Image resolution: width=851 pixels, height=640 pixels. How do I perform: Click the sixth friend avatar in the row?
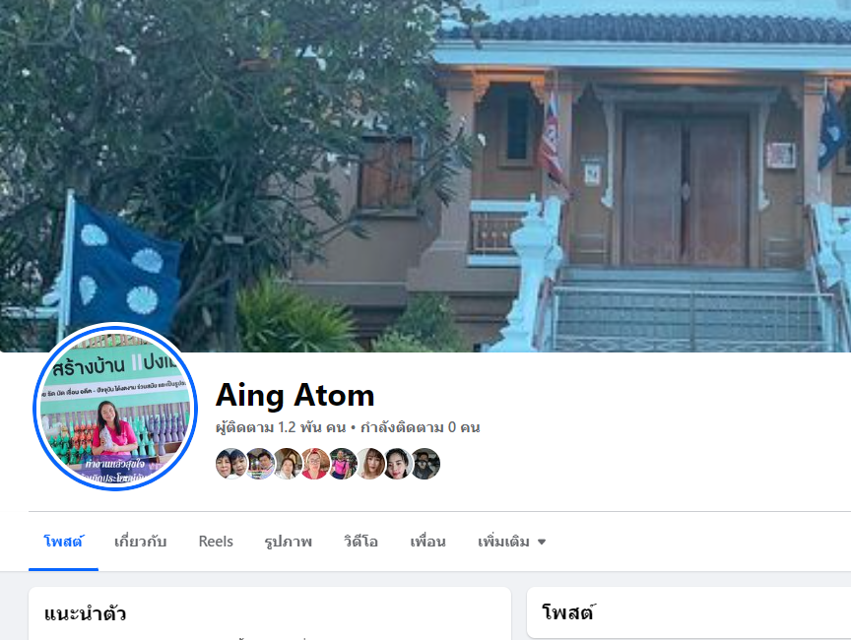370,464
